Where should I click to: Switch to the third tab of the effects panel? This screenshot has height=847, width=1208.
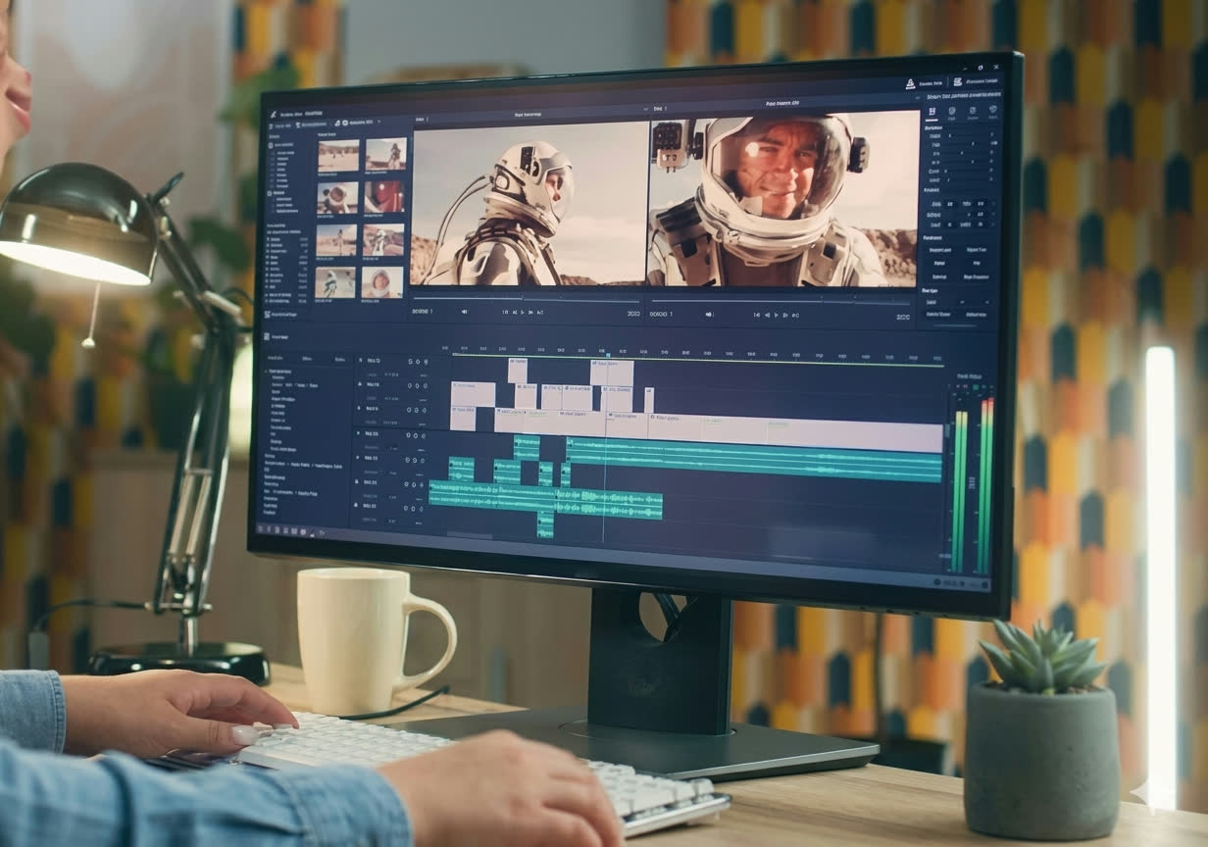coord(340,360)
